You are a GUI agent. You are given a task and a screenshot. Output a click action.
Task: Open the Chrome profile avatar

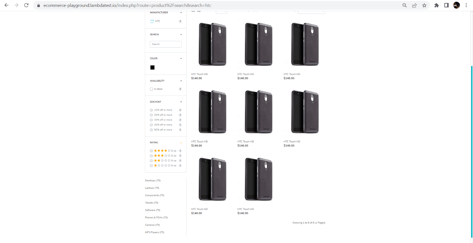pos(456,5)
